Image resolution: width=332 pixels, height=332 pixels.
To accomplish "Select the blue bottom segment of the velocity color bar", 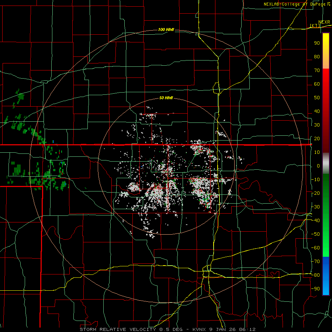I will [326, 276].
